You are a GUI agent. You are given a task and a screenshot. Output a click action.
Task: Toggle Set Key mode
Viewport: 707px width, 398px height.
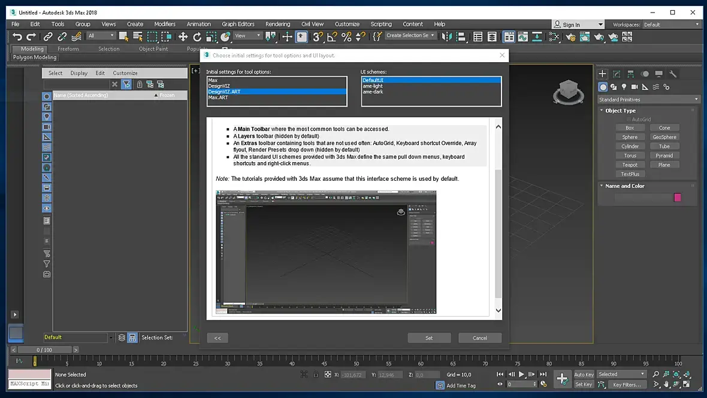pyautogui.click(x=584, y=384)
